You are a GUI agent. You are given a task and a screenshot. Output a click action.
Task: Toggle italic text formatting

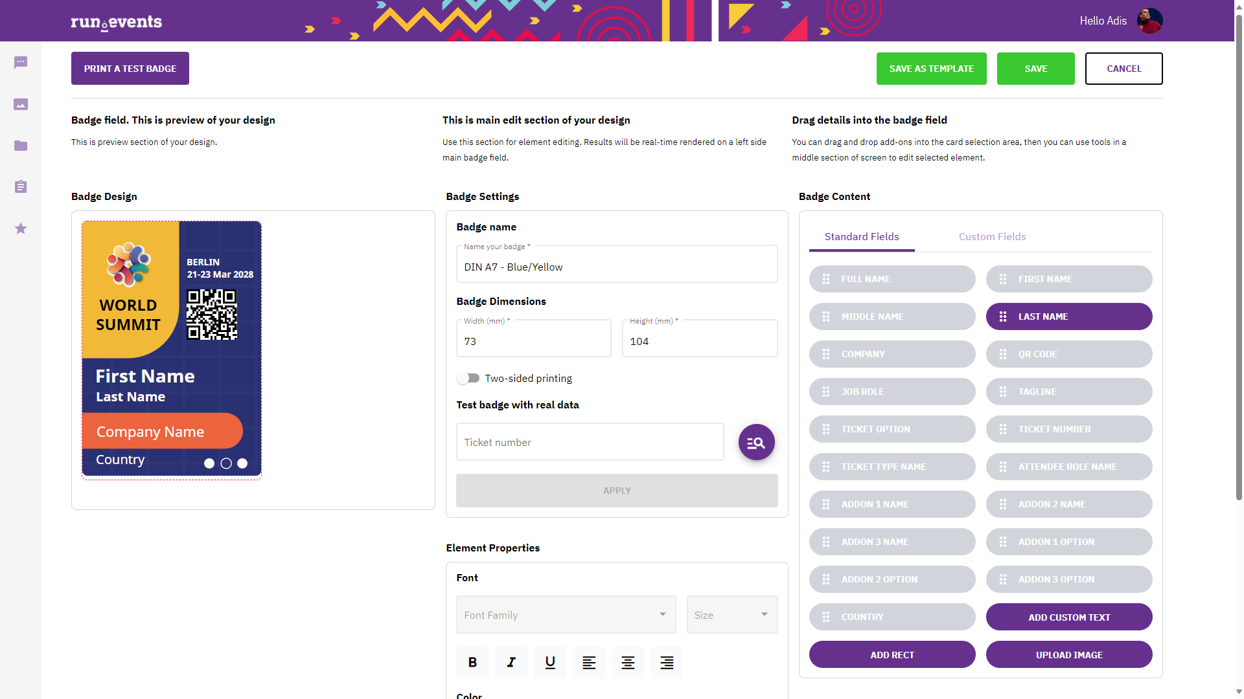point(511,662)
